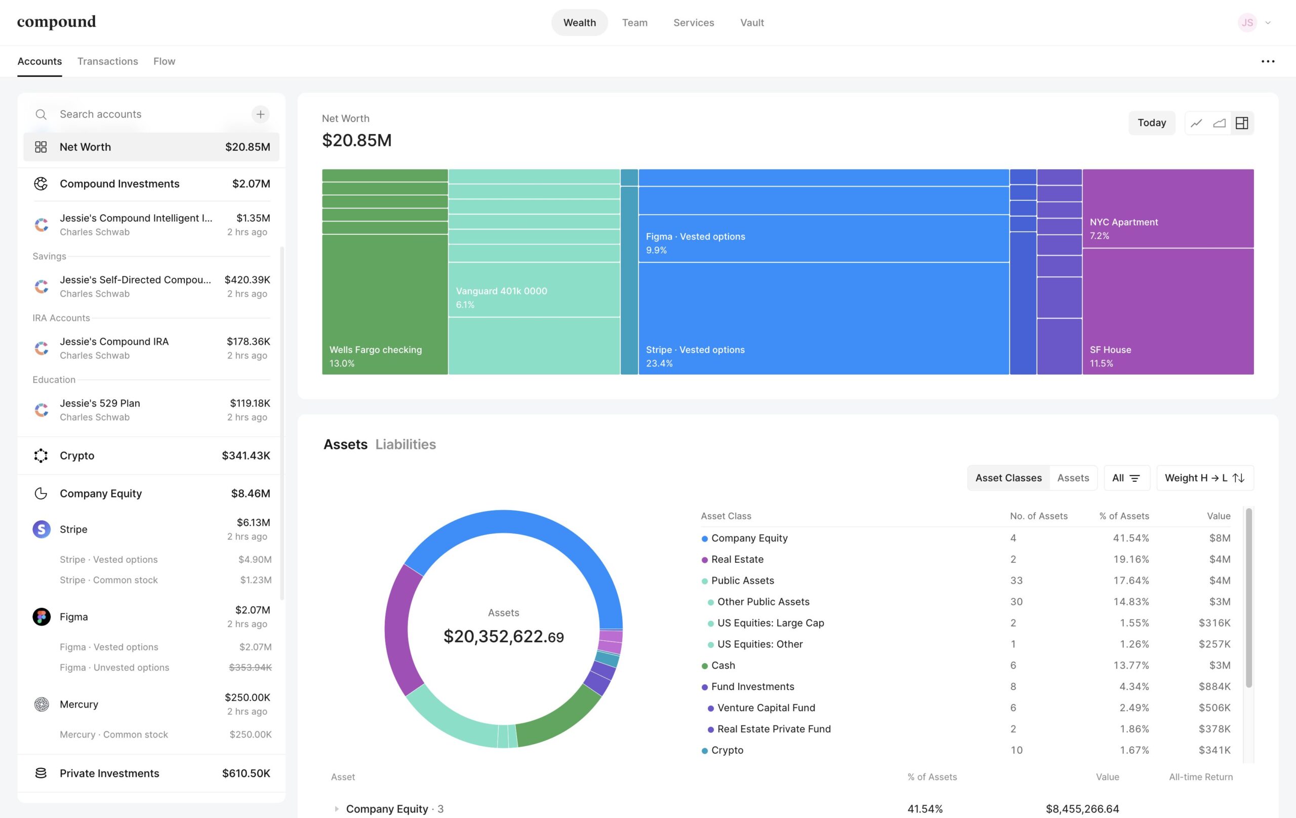Viewport: 1296px width, 818px height.
Task: Click the NYC Apartment treemap block
Action: tap(1168, 208)
